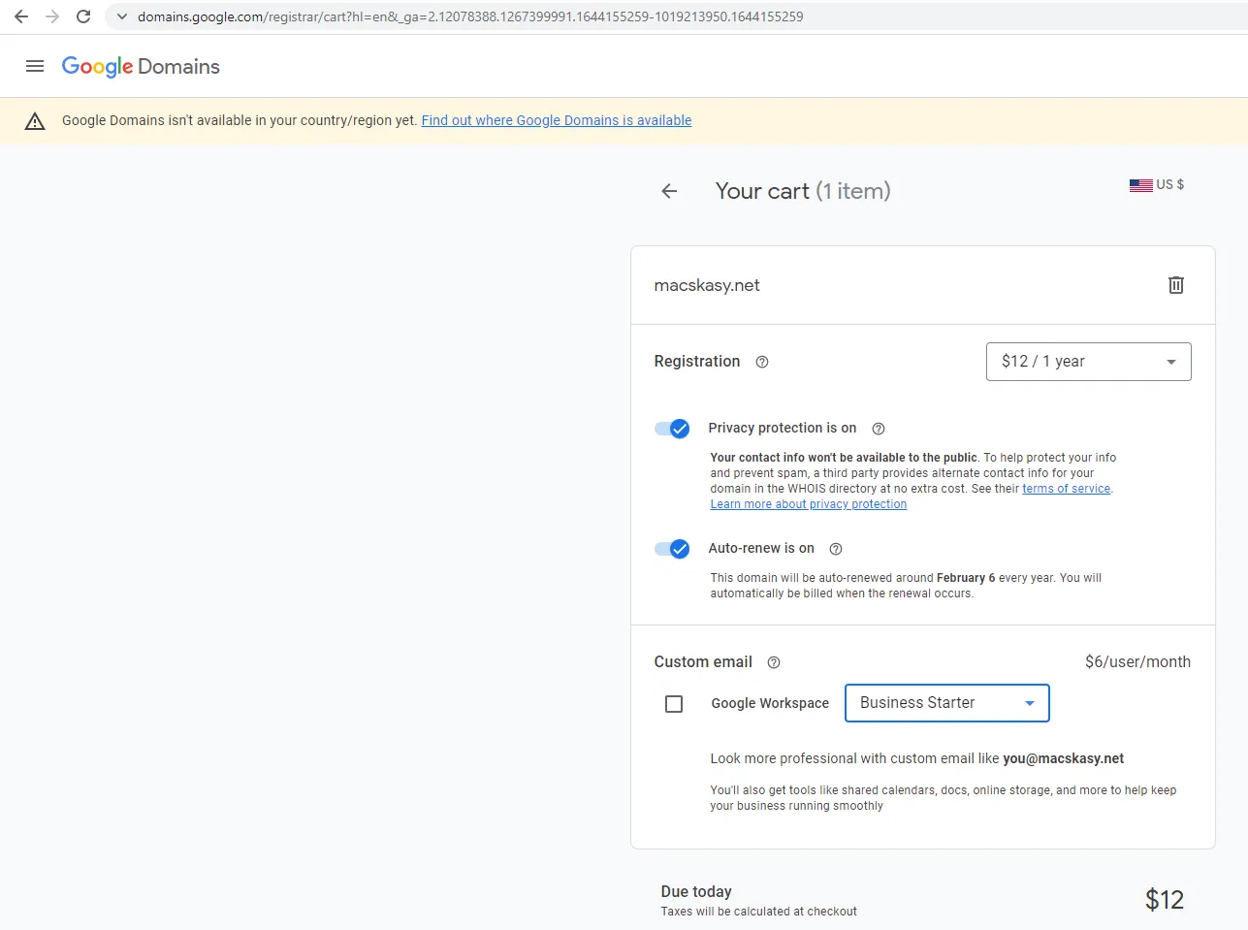
Task: Click the bold 'February 6' renewal date
Action: click(x=966, y=578)
